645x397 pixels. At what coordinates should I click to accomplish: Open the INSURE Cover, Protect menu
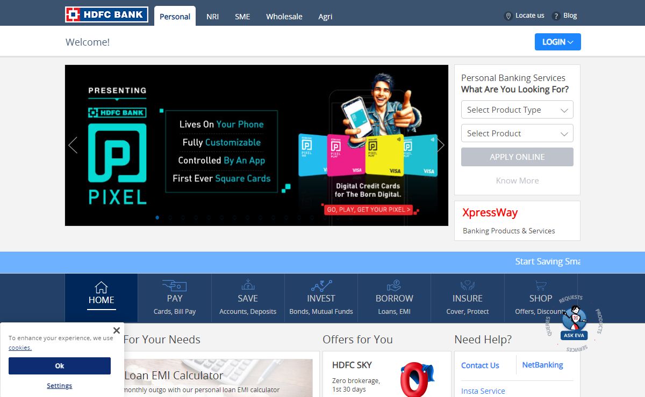pyautogui.click(x=468, y=298)
